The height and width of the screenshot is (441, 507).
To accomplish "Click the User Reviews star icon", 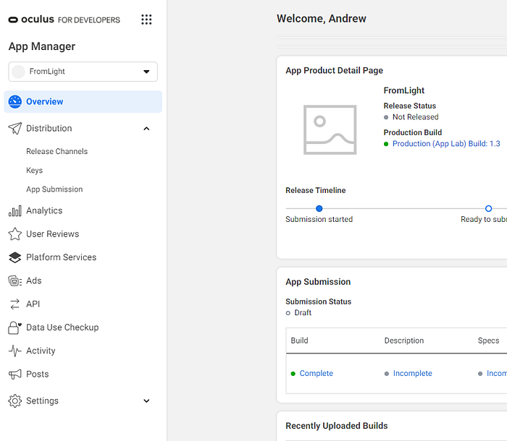I will [14, 234].
